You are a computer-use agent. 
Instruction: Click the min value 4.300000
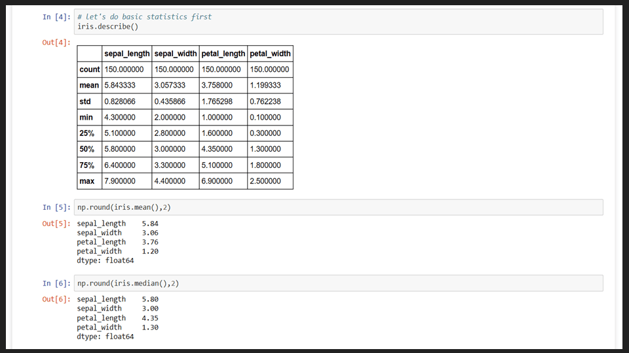click(120, 117)
